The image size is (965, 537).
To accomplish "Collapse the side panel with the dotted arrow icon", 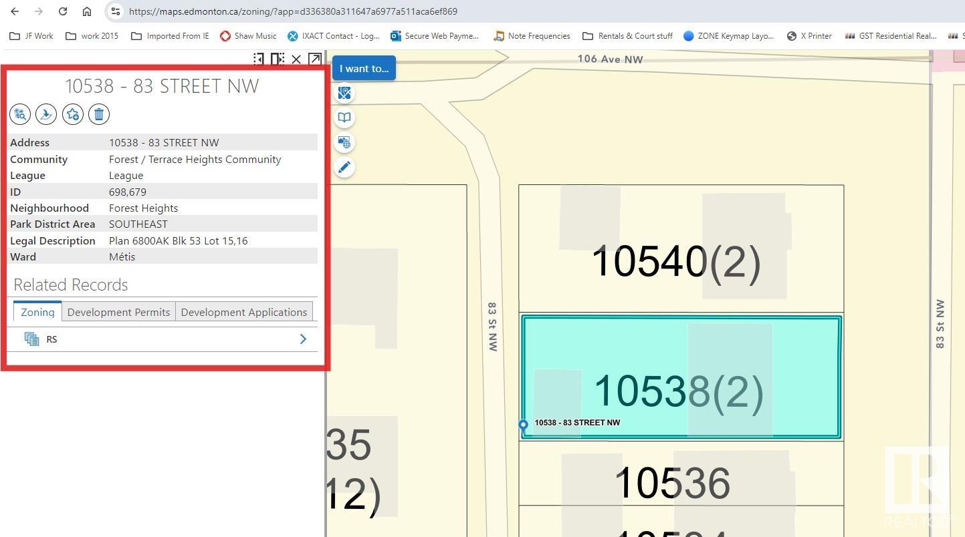I will tap(259, 59).
